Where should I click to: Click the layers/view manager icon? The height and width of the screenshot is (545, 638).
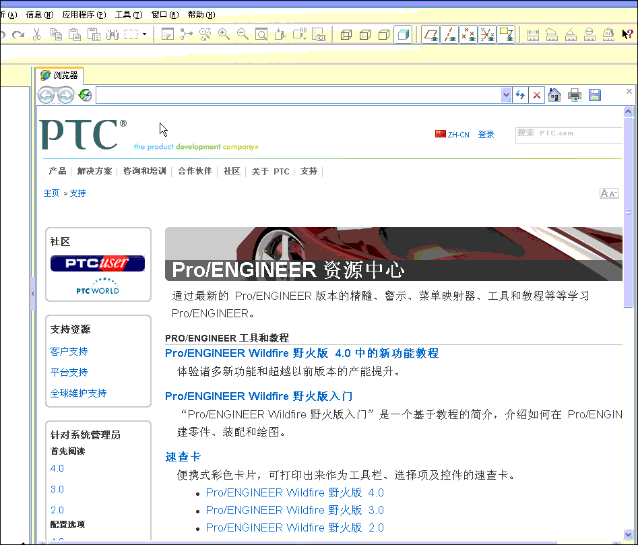318,34
